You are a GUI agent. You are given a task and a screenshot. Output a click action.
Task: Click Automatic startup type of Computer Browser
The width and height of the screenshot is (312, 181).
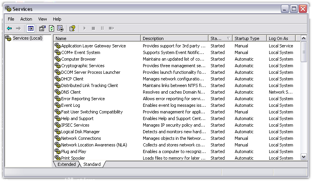244,59
